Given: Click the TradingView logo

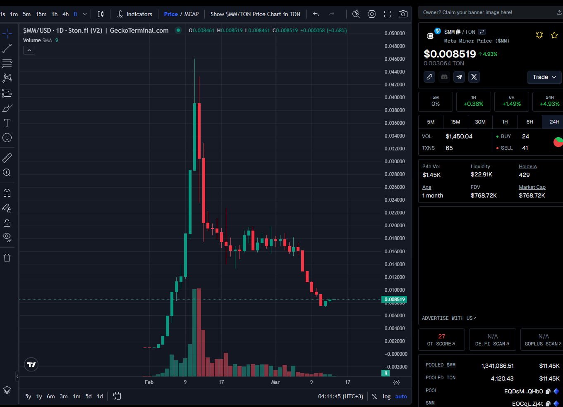Looking at the screenshot, I should pos(31,364).
